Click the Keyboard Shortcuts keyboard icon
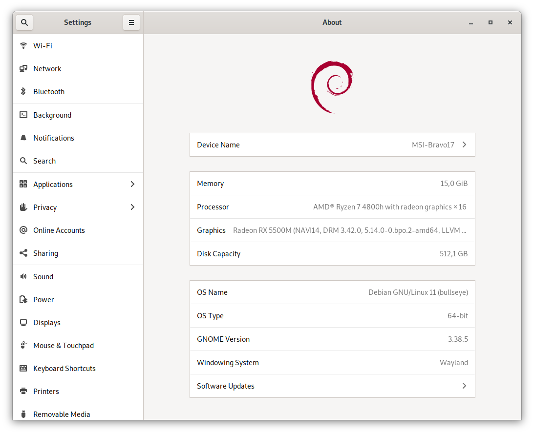The width and height of the screenshot is (534, 434). (23, 368)
